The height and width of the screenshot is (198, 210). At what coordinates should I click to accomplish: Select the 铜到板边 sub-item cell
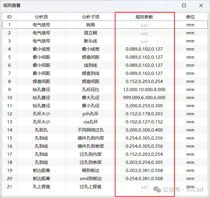pos(90,171)
